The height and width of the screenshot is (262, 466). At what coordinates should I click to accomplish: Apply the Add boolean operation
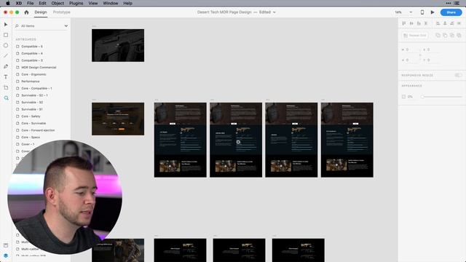pyautogui.click(x=438, y=36)
